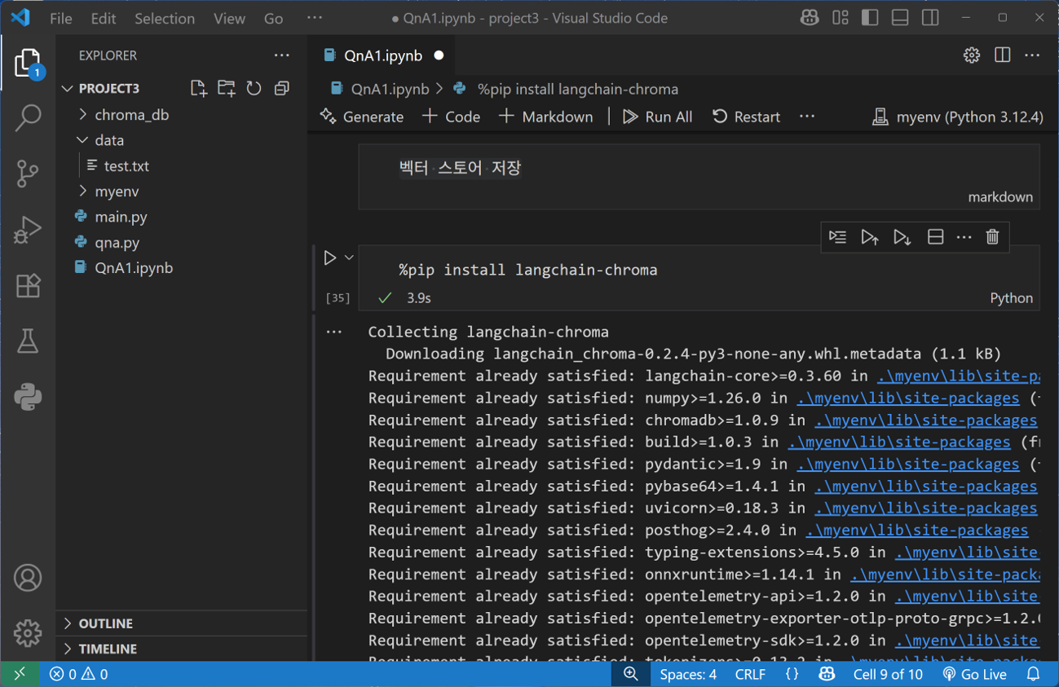1059x687 pixels.
Task: Open more cell actions ellipsis
Action: (x=964, y=237)
